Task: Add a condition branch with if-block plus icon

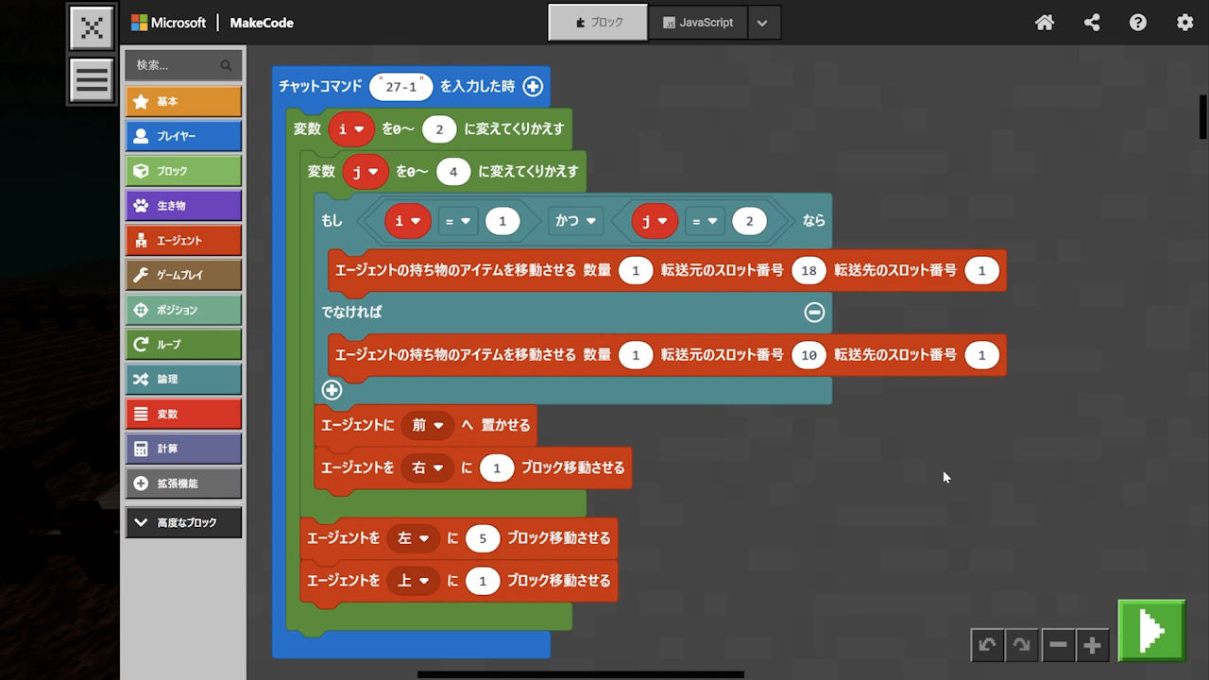Action: (x=332, y=390)
